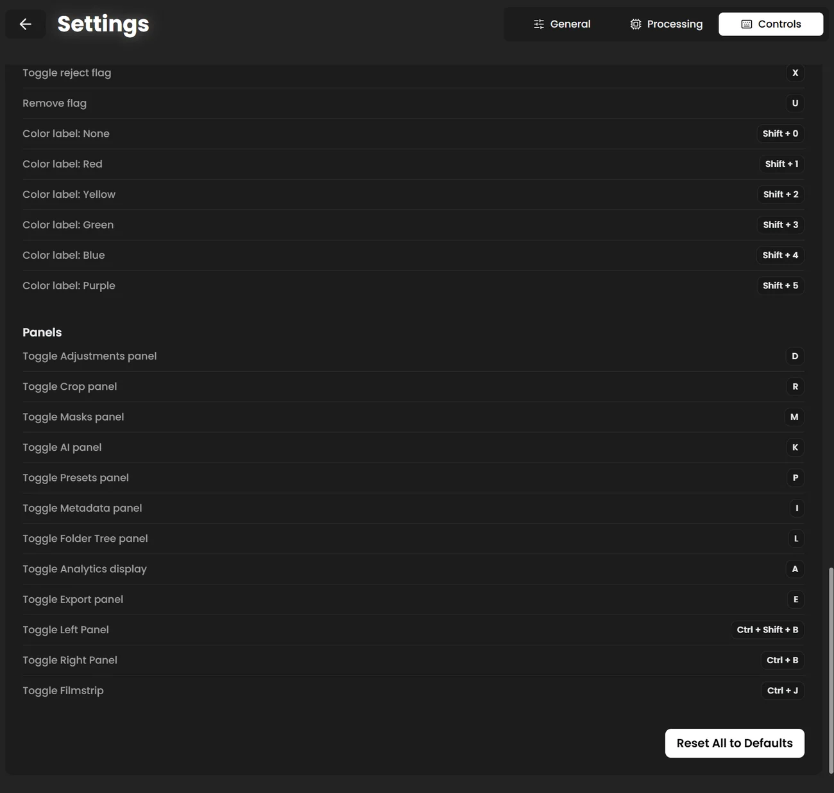
Task: Edit the P key for Presets panel
Action: coord(795,478)
